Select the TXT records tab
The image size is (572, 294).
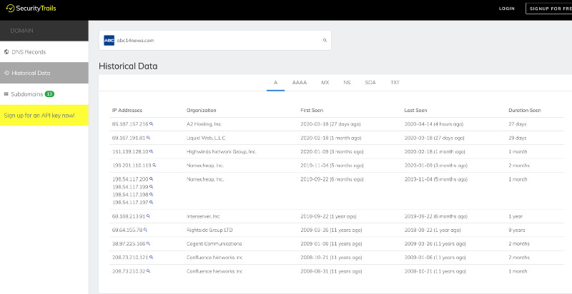[395, 83]
